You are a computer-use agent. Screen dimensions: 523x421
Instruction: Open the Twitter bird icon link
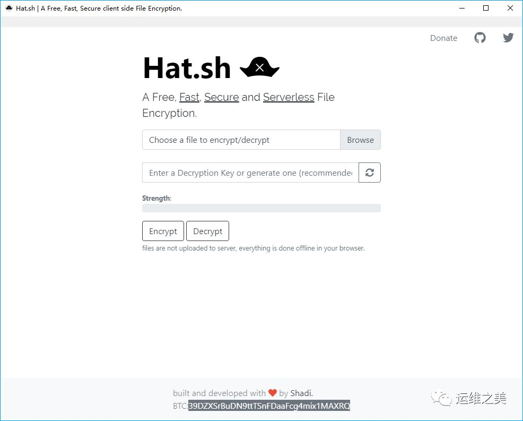[x=508, y=37]
